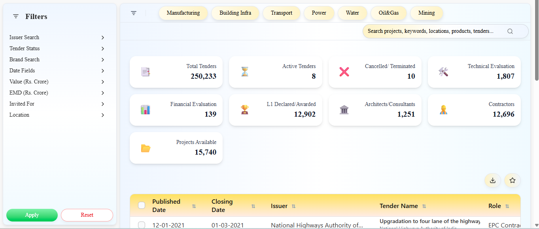Check the first tender row checkbox
539x229 pixels.
142,225
